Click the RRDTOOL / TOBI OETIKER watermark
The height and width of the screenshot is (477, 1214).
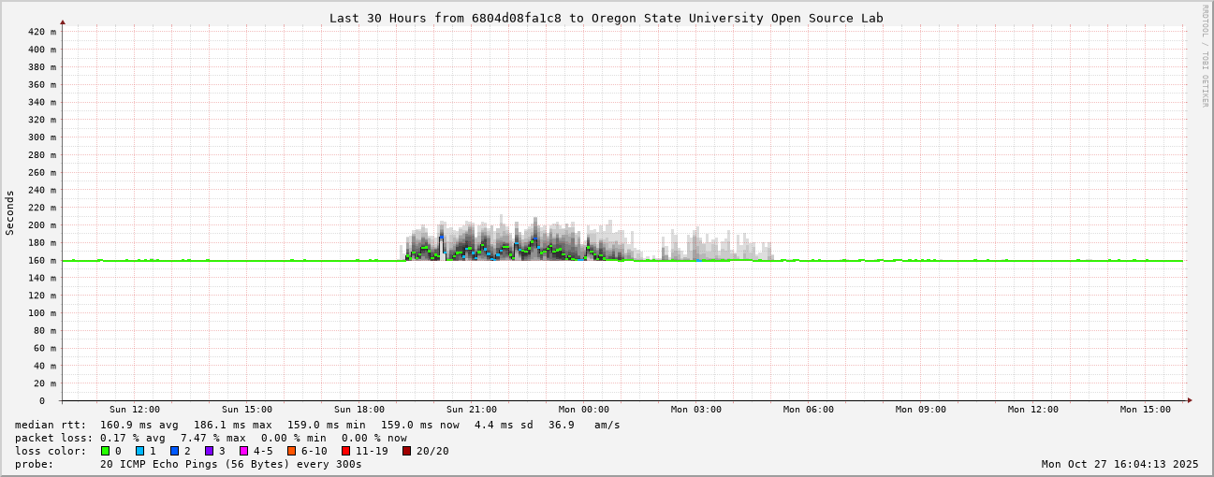tap(1205, 56)
